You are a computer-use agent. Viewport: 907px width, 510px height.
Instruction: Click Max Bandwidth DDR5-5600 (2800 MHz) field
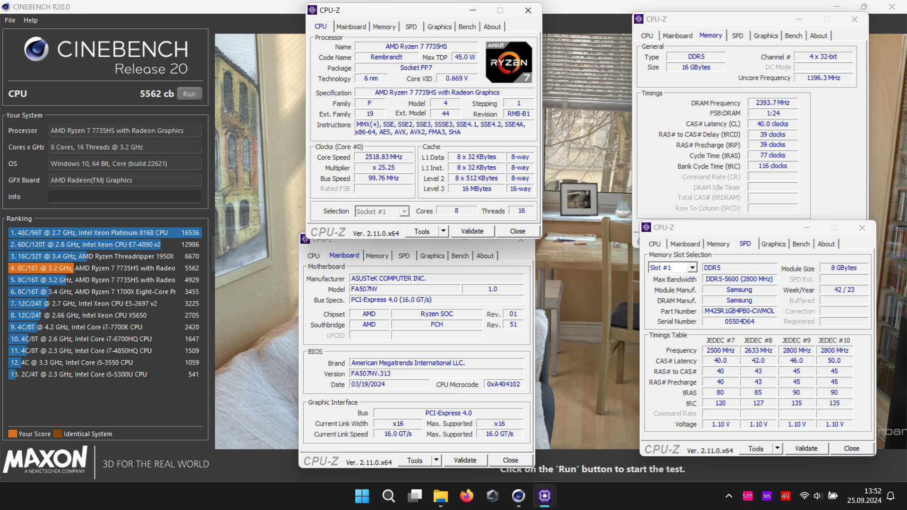click(739, 279)
